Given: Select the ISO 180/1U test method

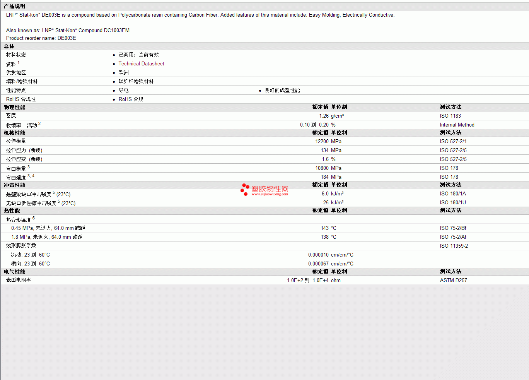Looking at the screenshot, I should tap(453, 203).
